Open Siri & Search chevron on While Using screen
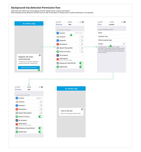The height and width of the screenshot is (152, 141). (x=83, y=55)
